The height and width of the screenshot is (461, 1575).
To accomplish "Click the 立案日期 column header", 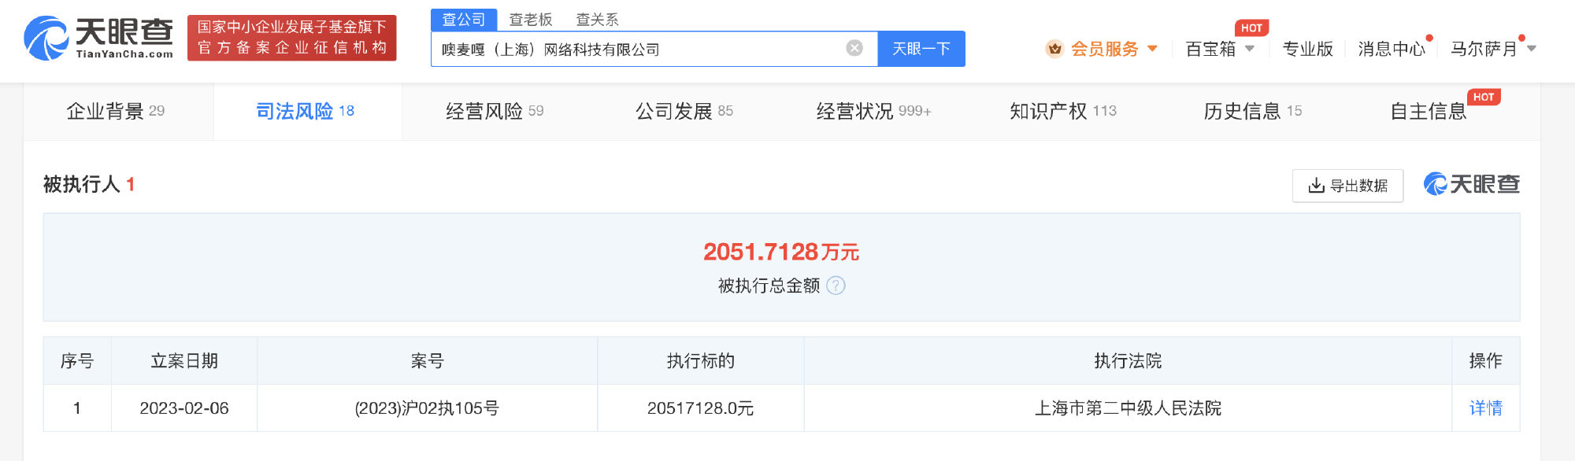I will coord(184,361).
